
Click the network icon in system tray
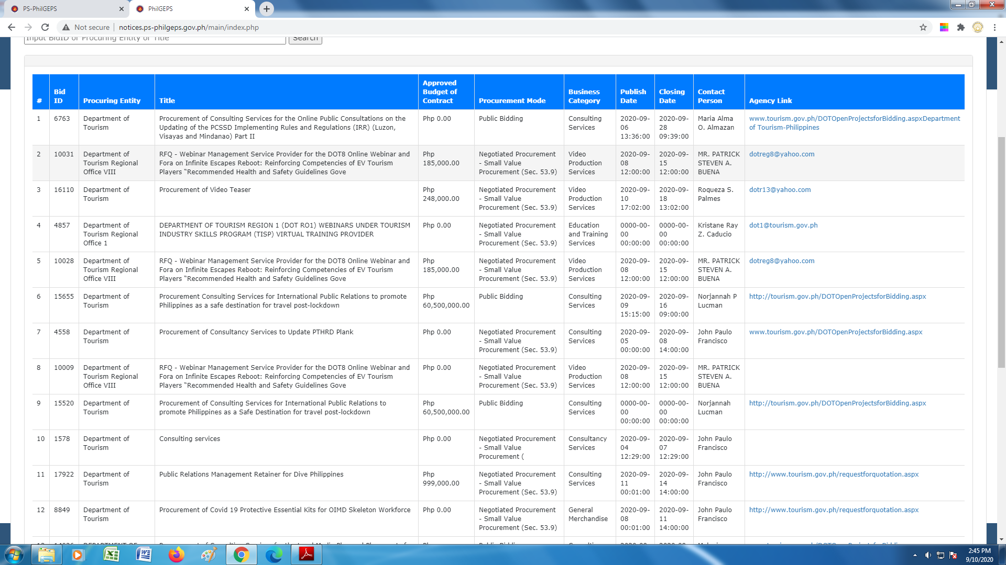click(941, 555)
